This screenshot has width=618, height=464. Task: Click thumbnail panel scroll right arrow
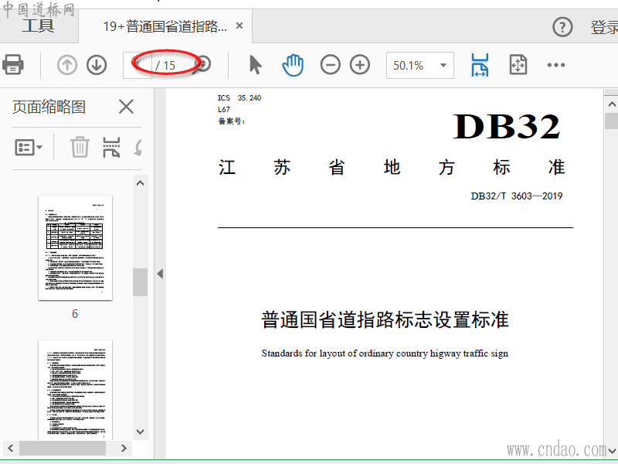pyautogui.click(x=124, y=449)
